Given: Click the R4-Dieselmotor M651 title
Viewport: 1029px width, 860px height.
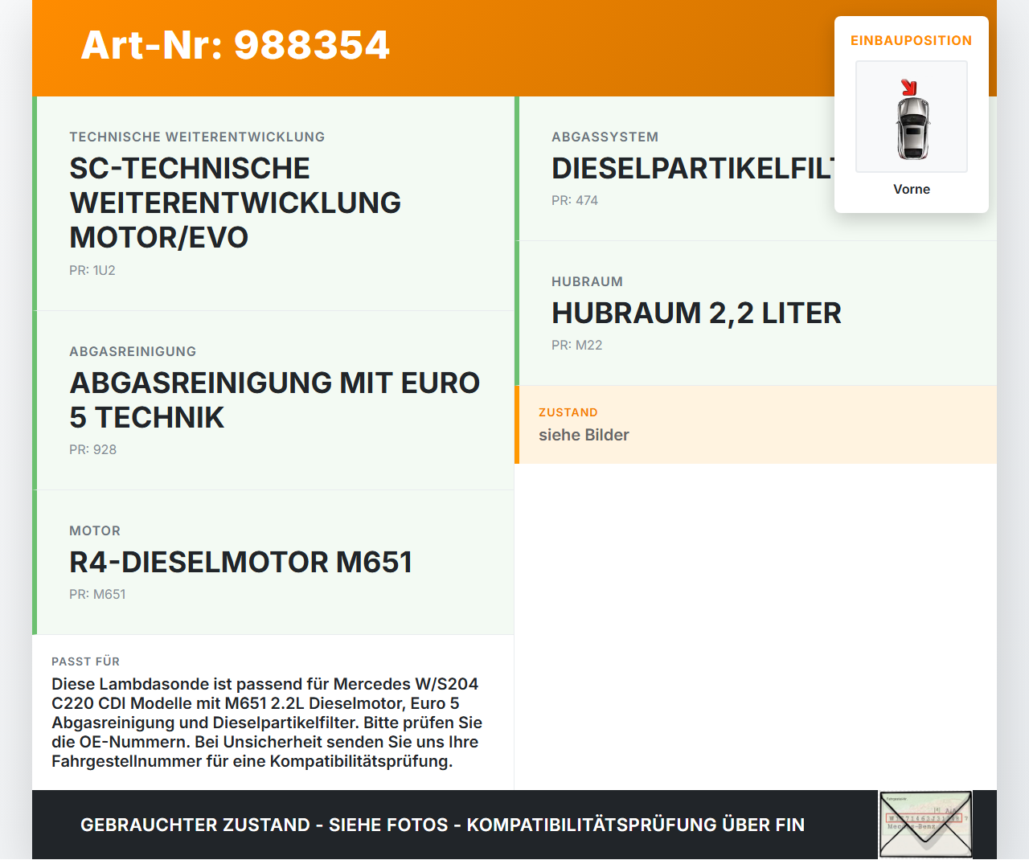Looking at the screenshot, I should coord(240,563).
